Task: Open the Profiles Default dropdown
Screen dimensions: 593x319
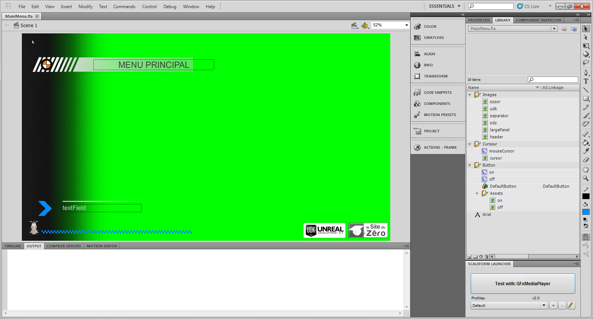Action: coord(544,306)
